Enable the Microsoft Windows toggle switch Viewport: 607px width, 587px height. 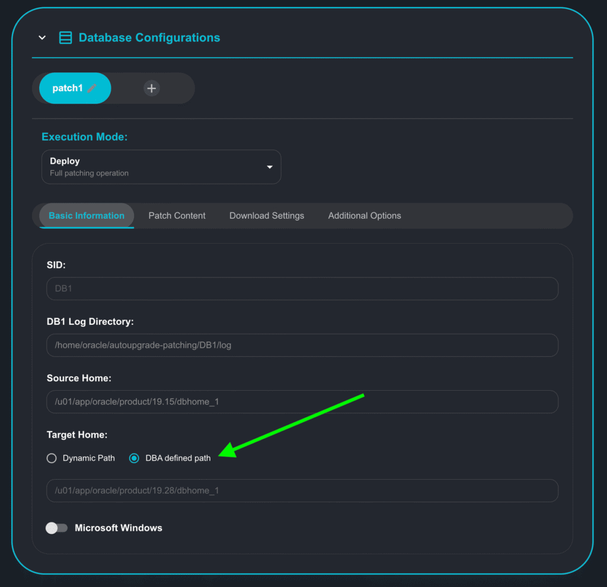point(57,528)
